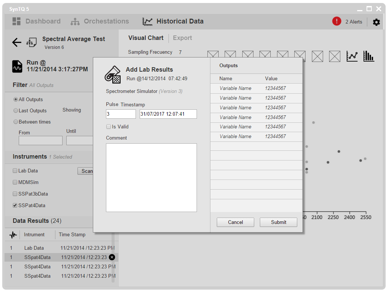Click the Timestamp input field

[168, 114]
